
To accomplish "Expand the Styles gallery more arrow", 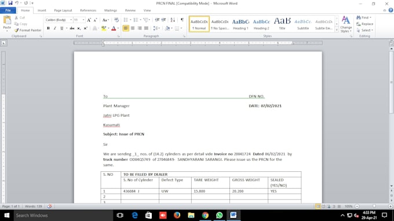I will click(x=337, y=30).
